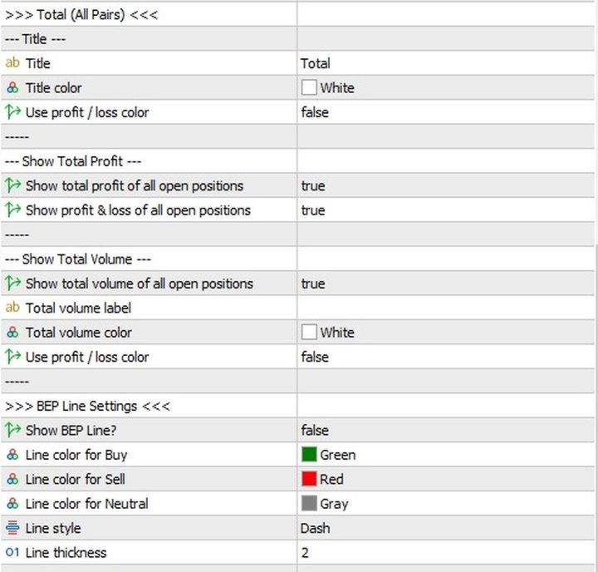Screen dimensions: 598x572
Task: Edit the Title value field showing Total
Action: pyautogui.click(x=316, y=63)
